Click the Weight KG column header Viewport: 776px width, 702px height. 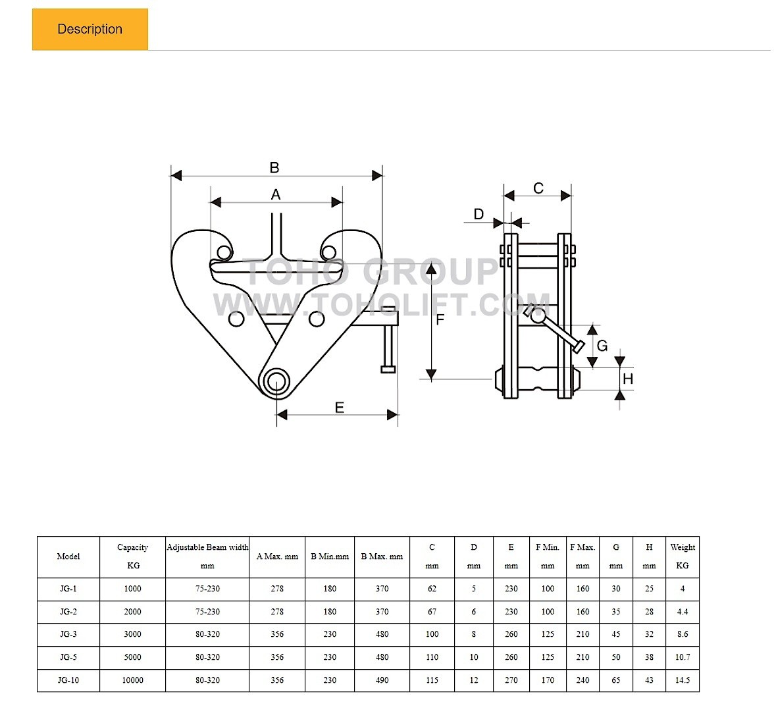coord(682,556)
